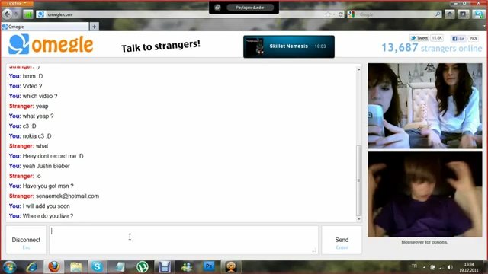488x274 pixels.
Task: Open Skype from the taskbar
Action: coord(97,267)
